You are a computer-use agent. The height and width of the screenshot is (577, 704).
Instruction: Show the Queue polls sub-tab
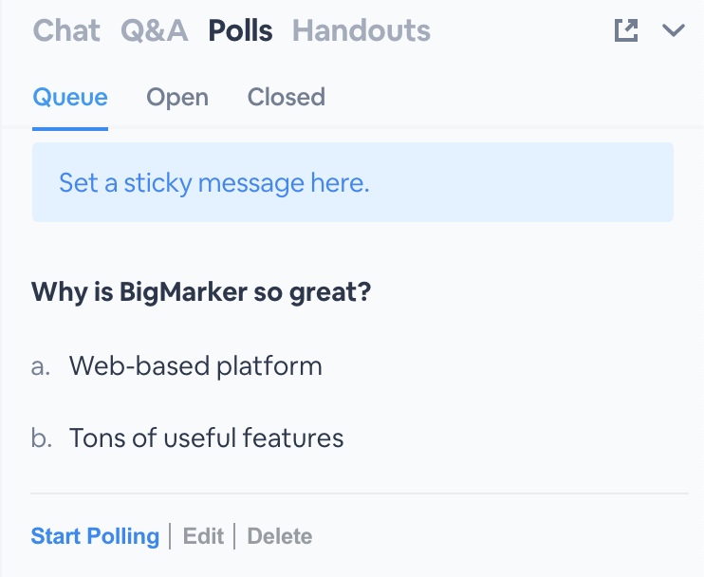click(69, 98)
